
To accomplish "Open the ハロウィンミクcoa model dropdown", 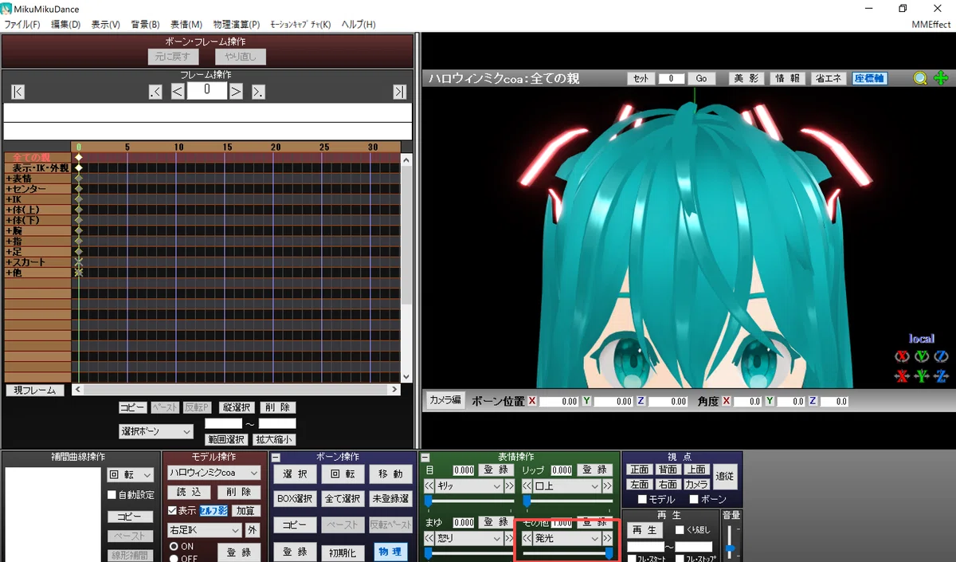I will (x=214, y=473).
